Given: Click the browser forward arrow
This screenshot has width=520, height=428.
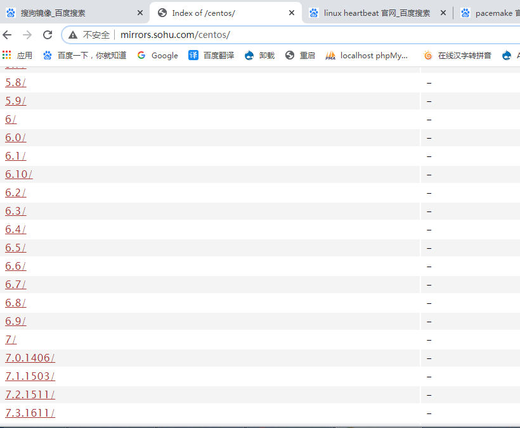Looking at the screenshot, I should 27,35.
